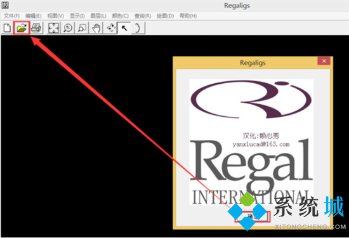Click the New file icon
The height and width of the screenshot is (238, 349).
7,28
